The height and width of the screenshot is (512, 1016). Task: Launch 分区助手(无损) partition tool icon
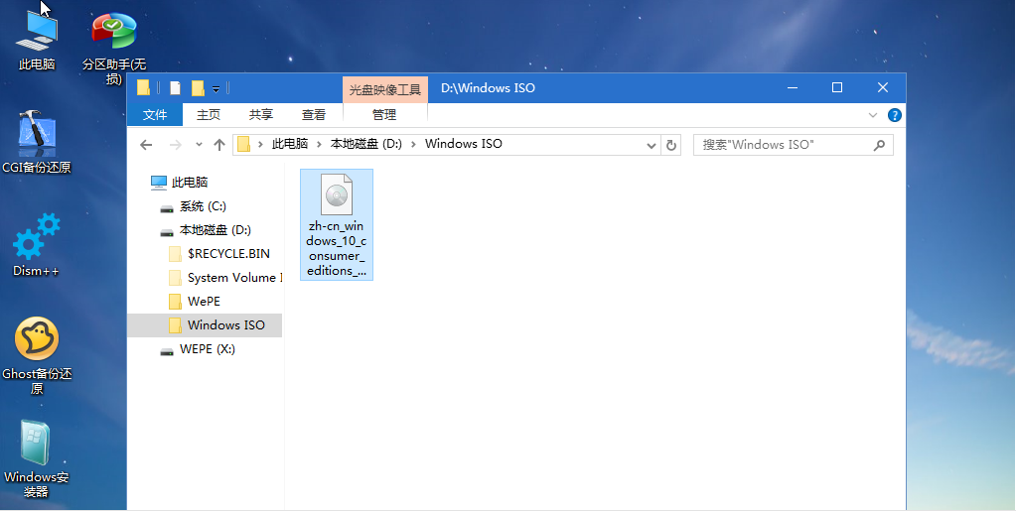(x=114, y=49)
